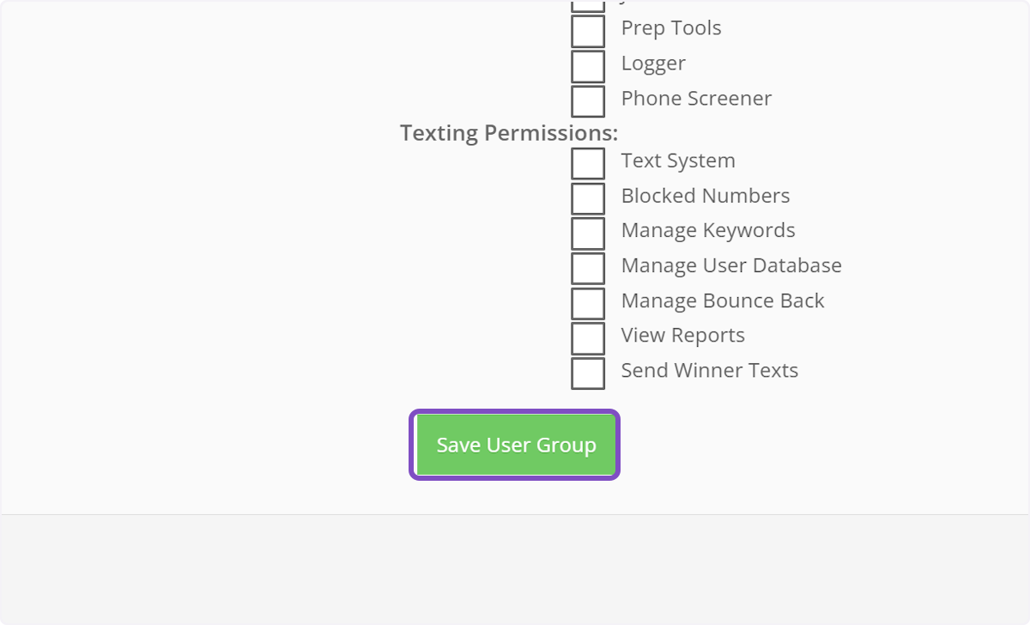
Task: Click the "Text System" label text
Action: [677, 161]
